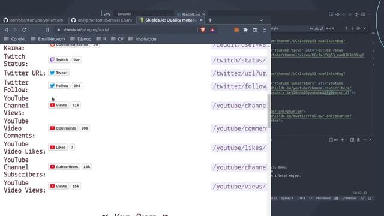Click the YouTube Comments badge
The image size is (384, 216).
point(69,128)
